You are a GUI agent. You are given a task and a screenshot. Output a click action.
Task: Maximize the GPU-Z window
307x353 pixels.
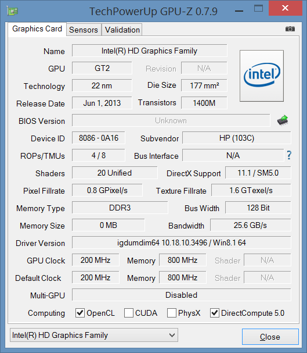(258, 9)
